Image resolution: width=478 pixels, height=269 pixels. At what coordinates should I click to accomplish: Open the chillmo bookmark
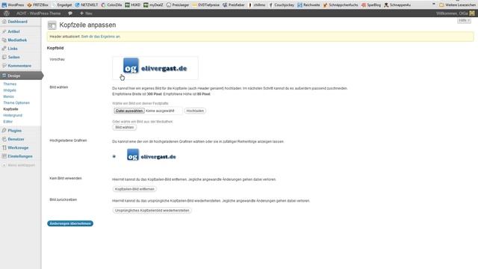257,5
